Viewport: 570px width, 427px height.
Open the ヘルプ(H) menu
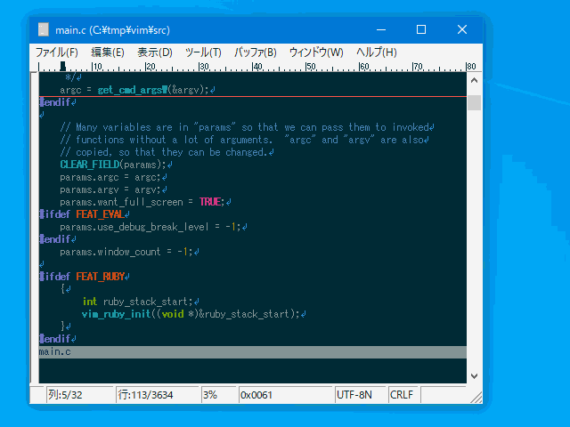pos(376,52)
